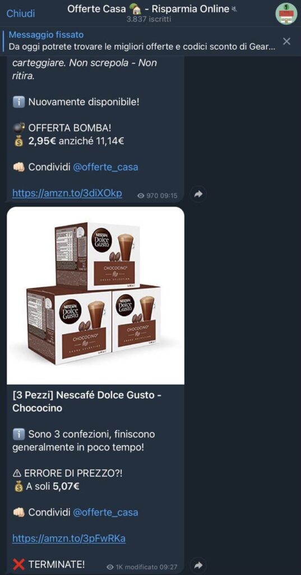The width and height of the screenshot is (301, 575).
Task: Open the amzn.to/3diXOkp link
Action: 67,193
